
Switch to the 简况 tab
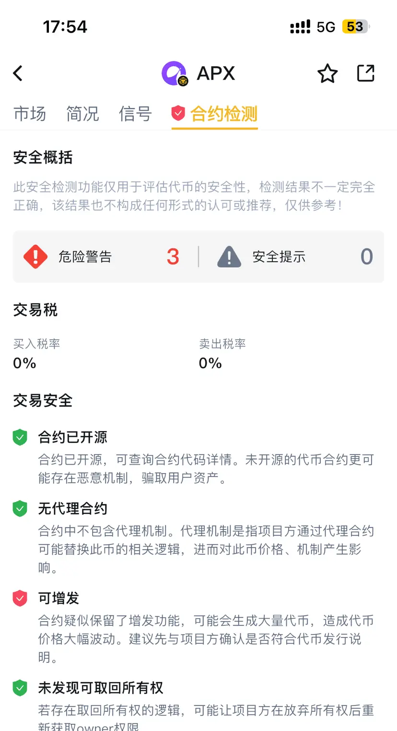coord(82,114)
